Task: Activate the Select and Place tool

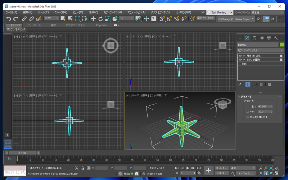Action: (x=115, y=19)
